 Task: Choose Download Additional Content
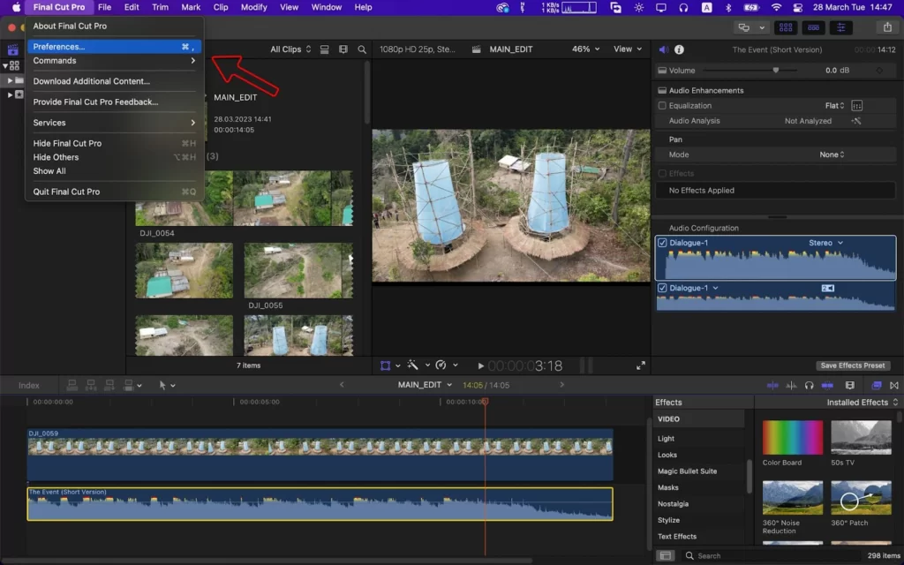coord(114,81)
